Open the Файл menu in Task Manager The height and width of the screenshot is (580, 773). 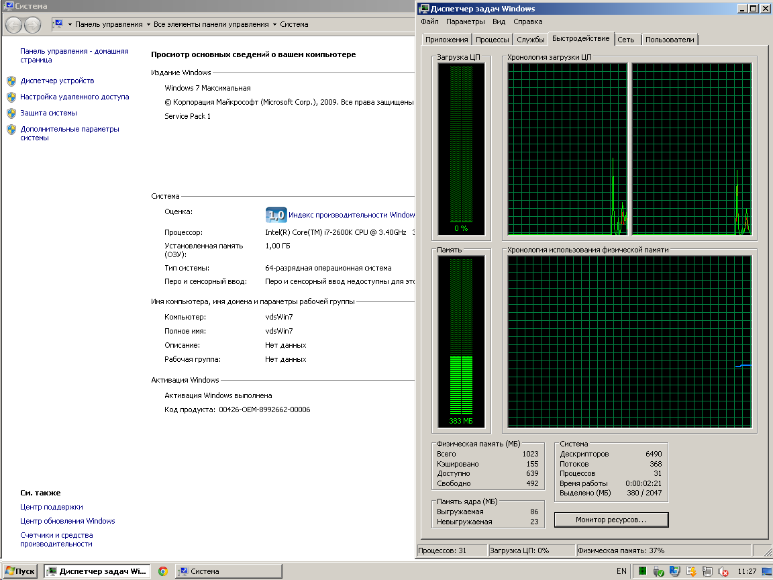pyautogui.click(x=429, y=21)
